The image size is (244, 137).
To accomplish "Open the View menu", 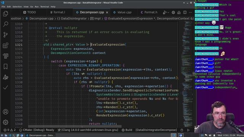I will click(26, 7).
